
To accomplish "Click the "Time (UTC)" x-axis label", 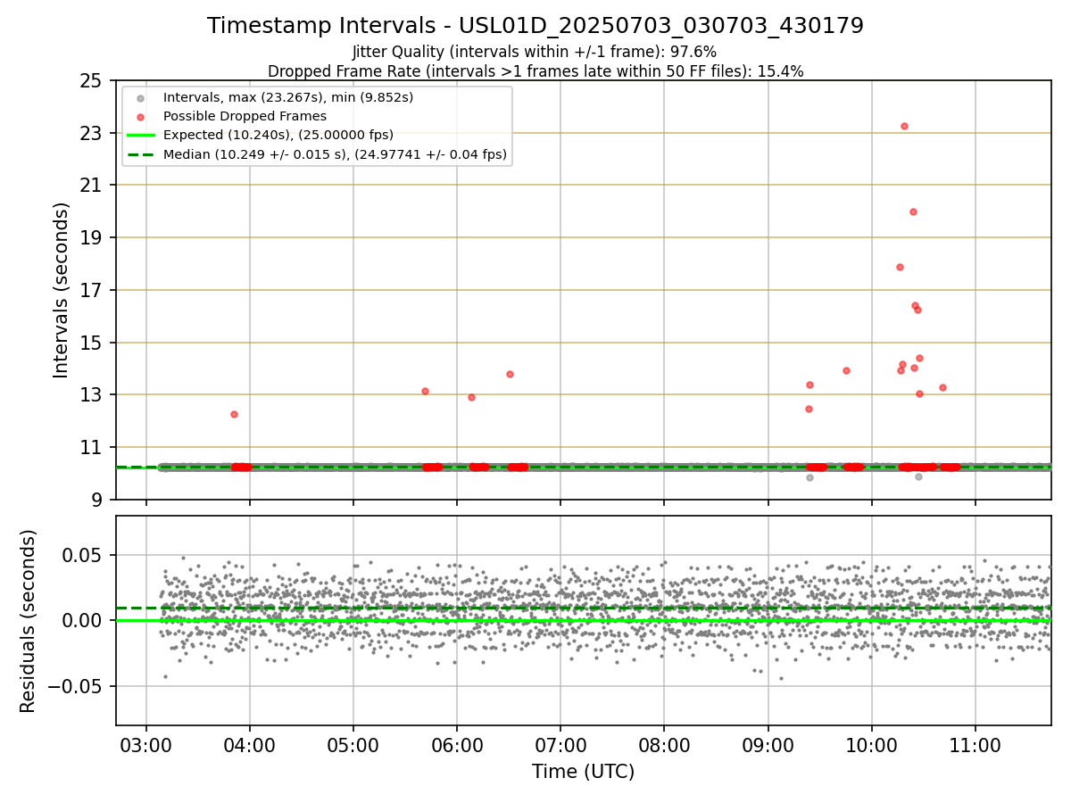I will point(583,772).
